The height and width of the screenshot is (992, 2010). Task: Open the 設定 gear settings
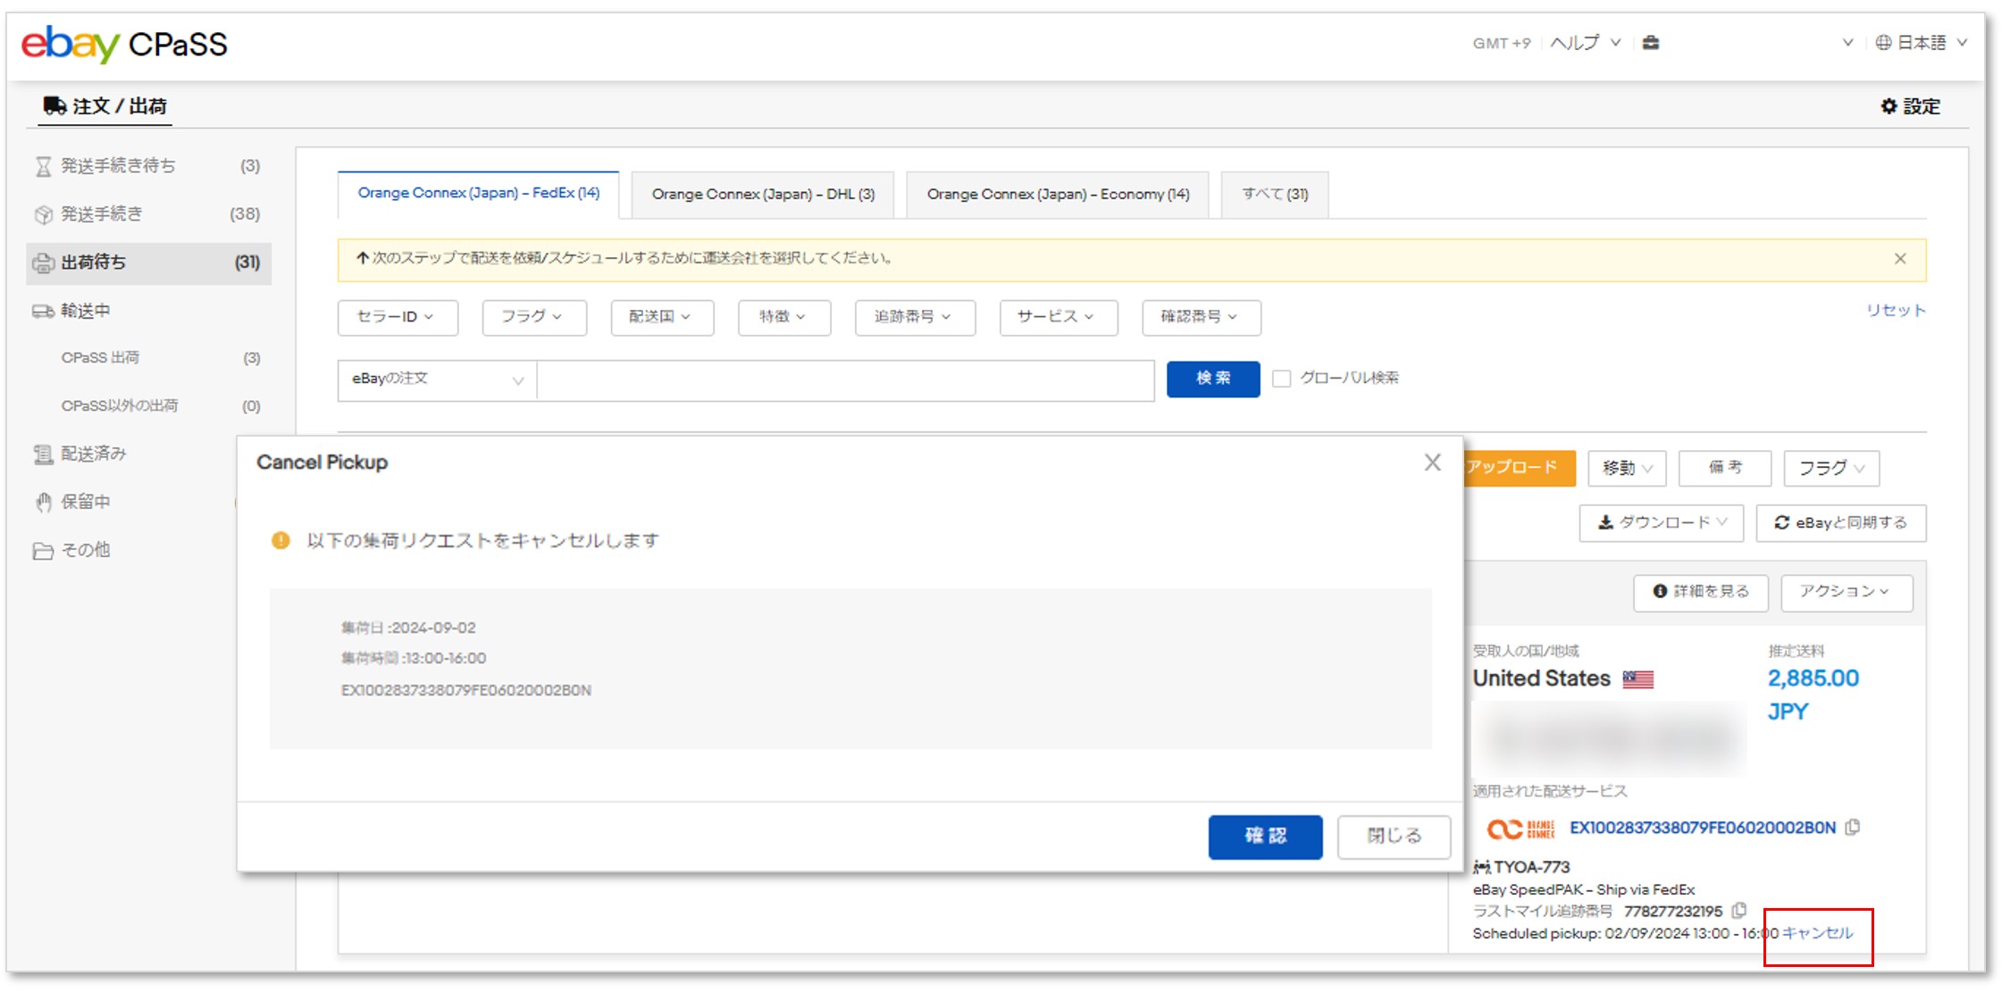(1910, 106)
